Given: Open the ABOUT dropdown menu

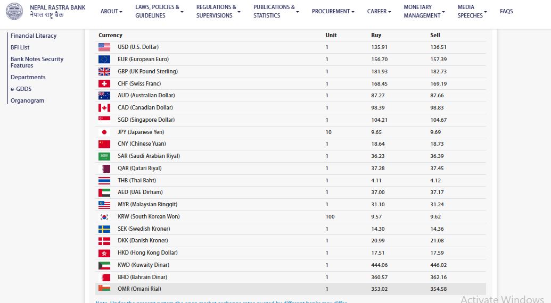Looking at the screenshot, I should (x=111, y=11).
